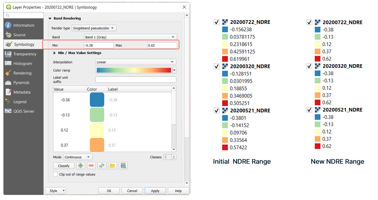Uncheck 20200320_NDRE layer in Initial NDRE Range legend
Screen dimensions: 378x200
coord(216,67)
